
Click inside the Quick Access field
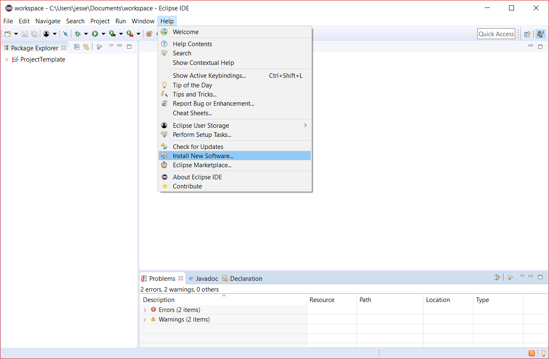tap(496, 34)
